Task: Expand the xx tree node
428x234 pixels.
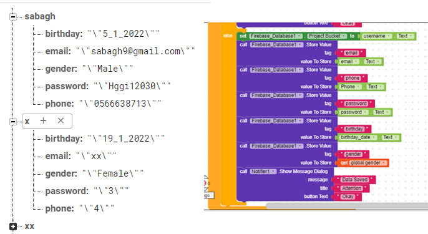Action: point(13,227)
